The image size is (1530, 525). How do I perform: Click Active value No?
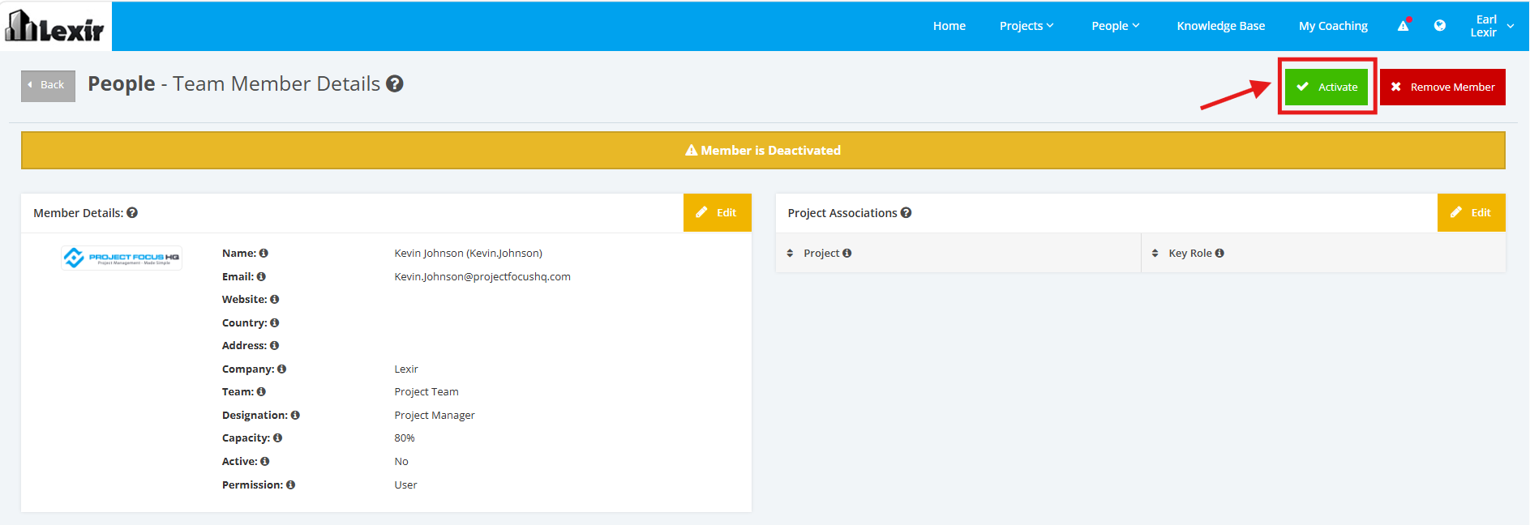point(401,461)
